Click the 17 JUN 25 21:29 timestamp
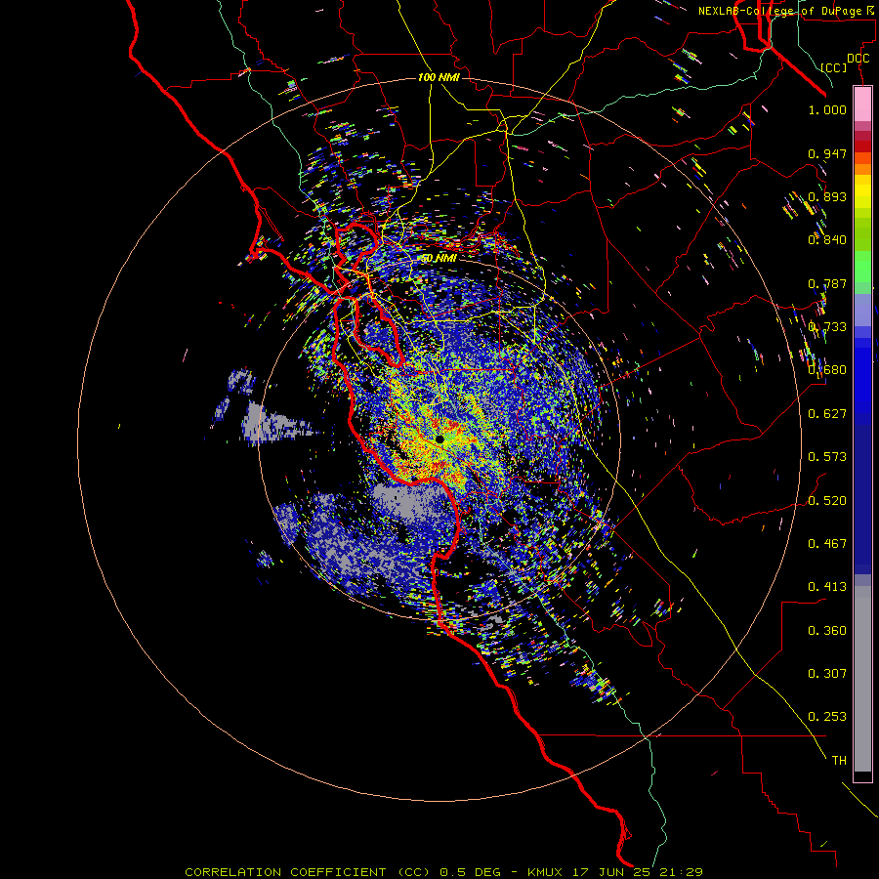The width and height of the screenshot is (879, 879). coord(638,872)
